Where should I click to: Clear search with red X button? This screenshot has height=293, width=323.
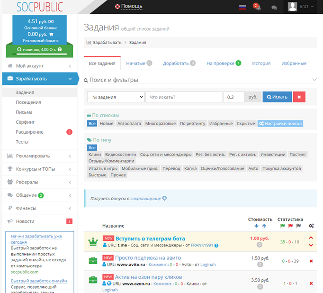pyautogui.click(x=299, y=97)
